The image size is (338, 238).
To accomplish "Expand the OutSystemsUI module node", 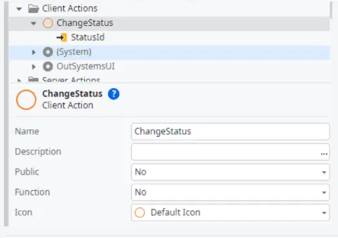I will (34, 67).
